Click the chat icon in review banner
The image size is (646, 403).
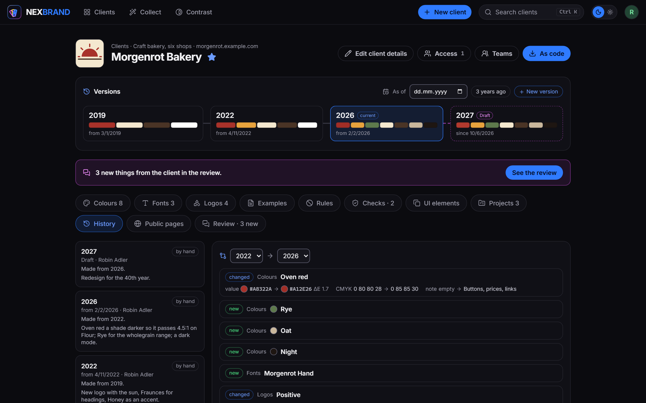86,173
